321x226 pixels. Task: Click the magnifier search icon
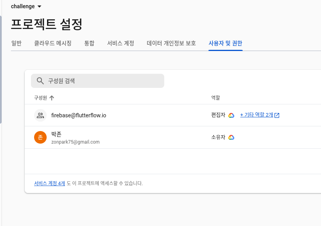coord(40,81)
